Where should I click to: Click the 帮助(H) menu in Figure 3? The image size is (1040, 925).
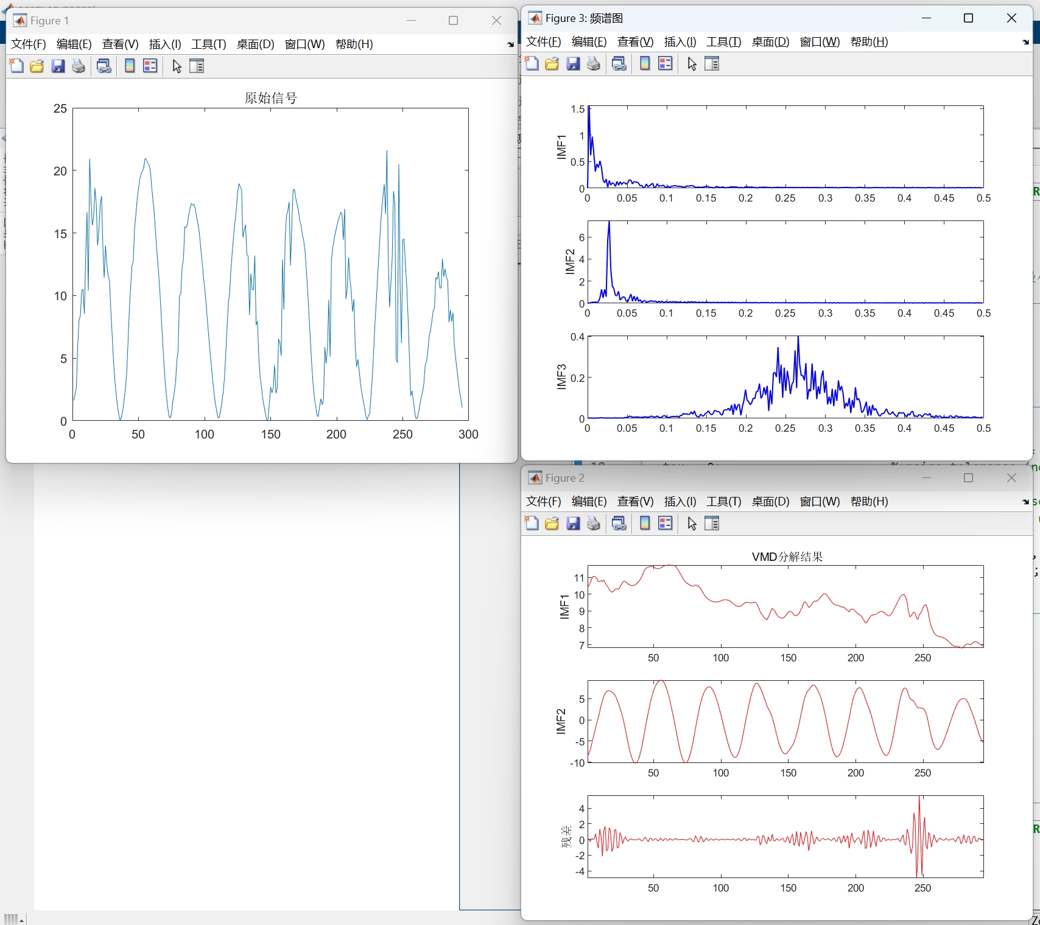pos(868,42)
